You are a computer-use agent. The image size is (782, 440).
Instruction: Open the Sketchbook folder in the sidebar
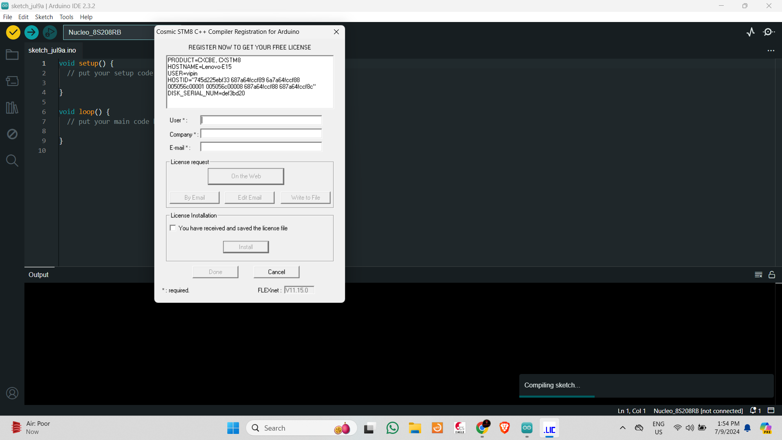point(12,54)
